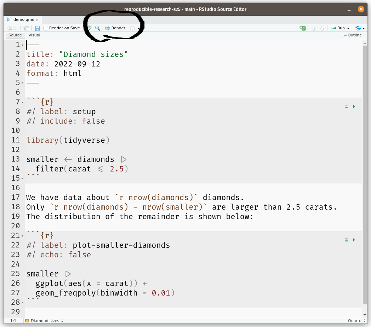371x327 pixels.
Task: Run all chunks above plot-smaller-diamonds chunk
Action: (x=346, y=240)
